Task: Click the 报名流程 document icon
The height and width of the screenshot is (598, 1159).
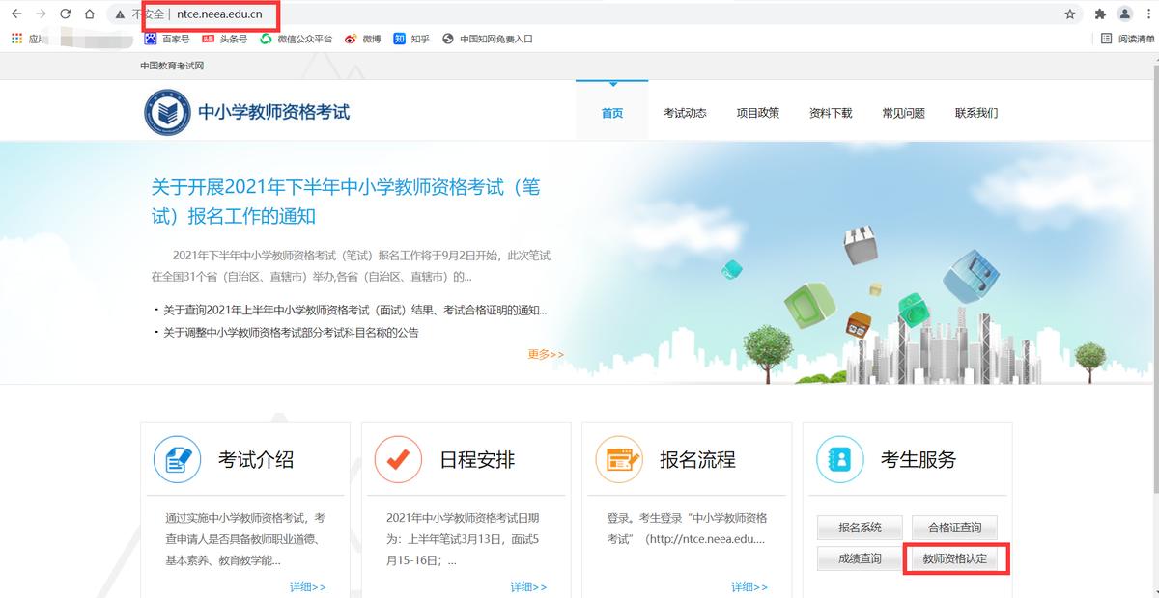Action: pyautogui.click(x=618, y=459)
